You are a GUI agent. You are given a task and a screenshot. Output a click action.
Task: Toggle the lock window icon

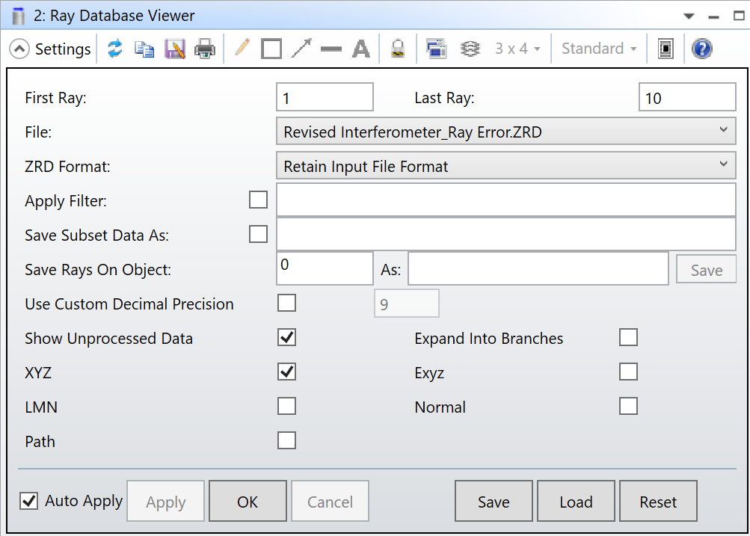point(398,49)
